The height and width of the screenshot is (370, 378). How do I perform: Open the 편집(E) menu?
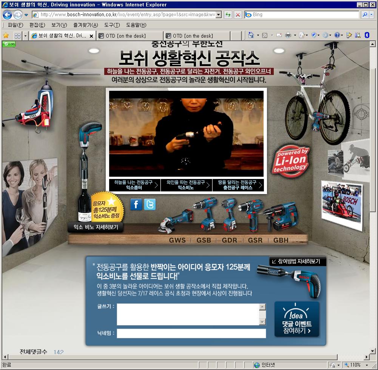pos(37,25)
